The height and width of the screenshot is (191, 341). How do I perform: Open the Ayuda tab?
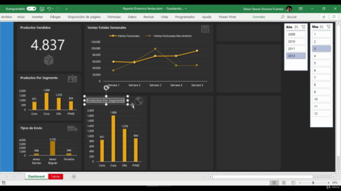click(x=206, y=16)
